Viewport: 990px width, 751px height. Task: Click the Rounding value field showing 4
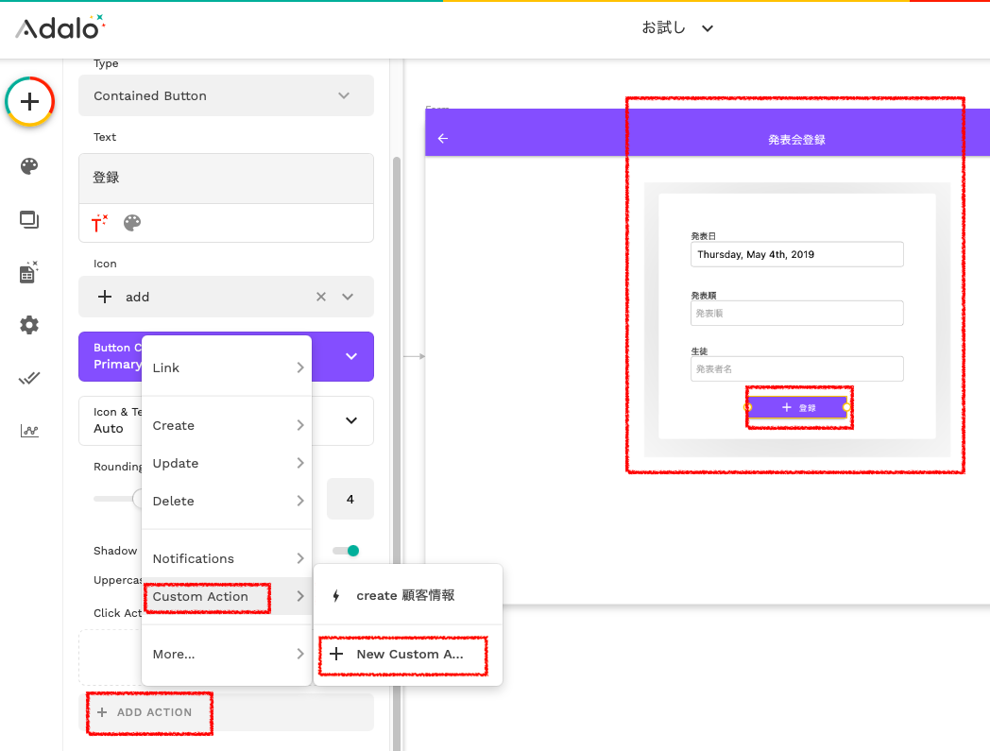[x=350, y=499]
